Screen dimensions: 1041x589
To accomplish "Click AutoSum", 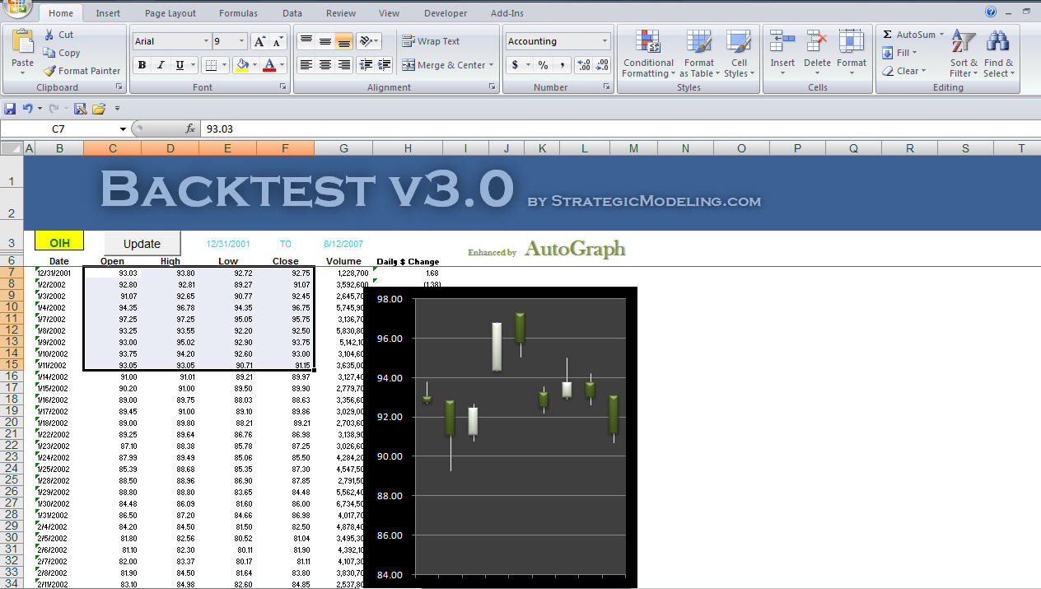I will [x=908, y=35].
